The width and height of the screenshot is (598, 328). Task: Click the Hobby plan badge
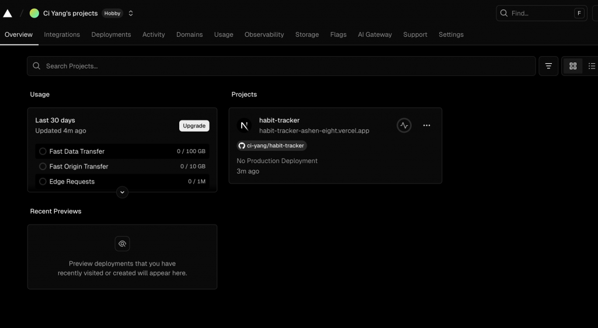[x=112, y=13]
